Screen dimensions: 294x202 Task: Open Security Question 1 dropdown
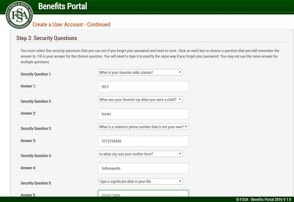click(x=140, y=72)
